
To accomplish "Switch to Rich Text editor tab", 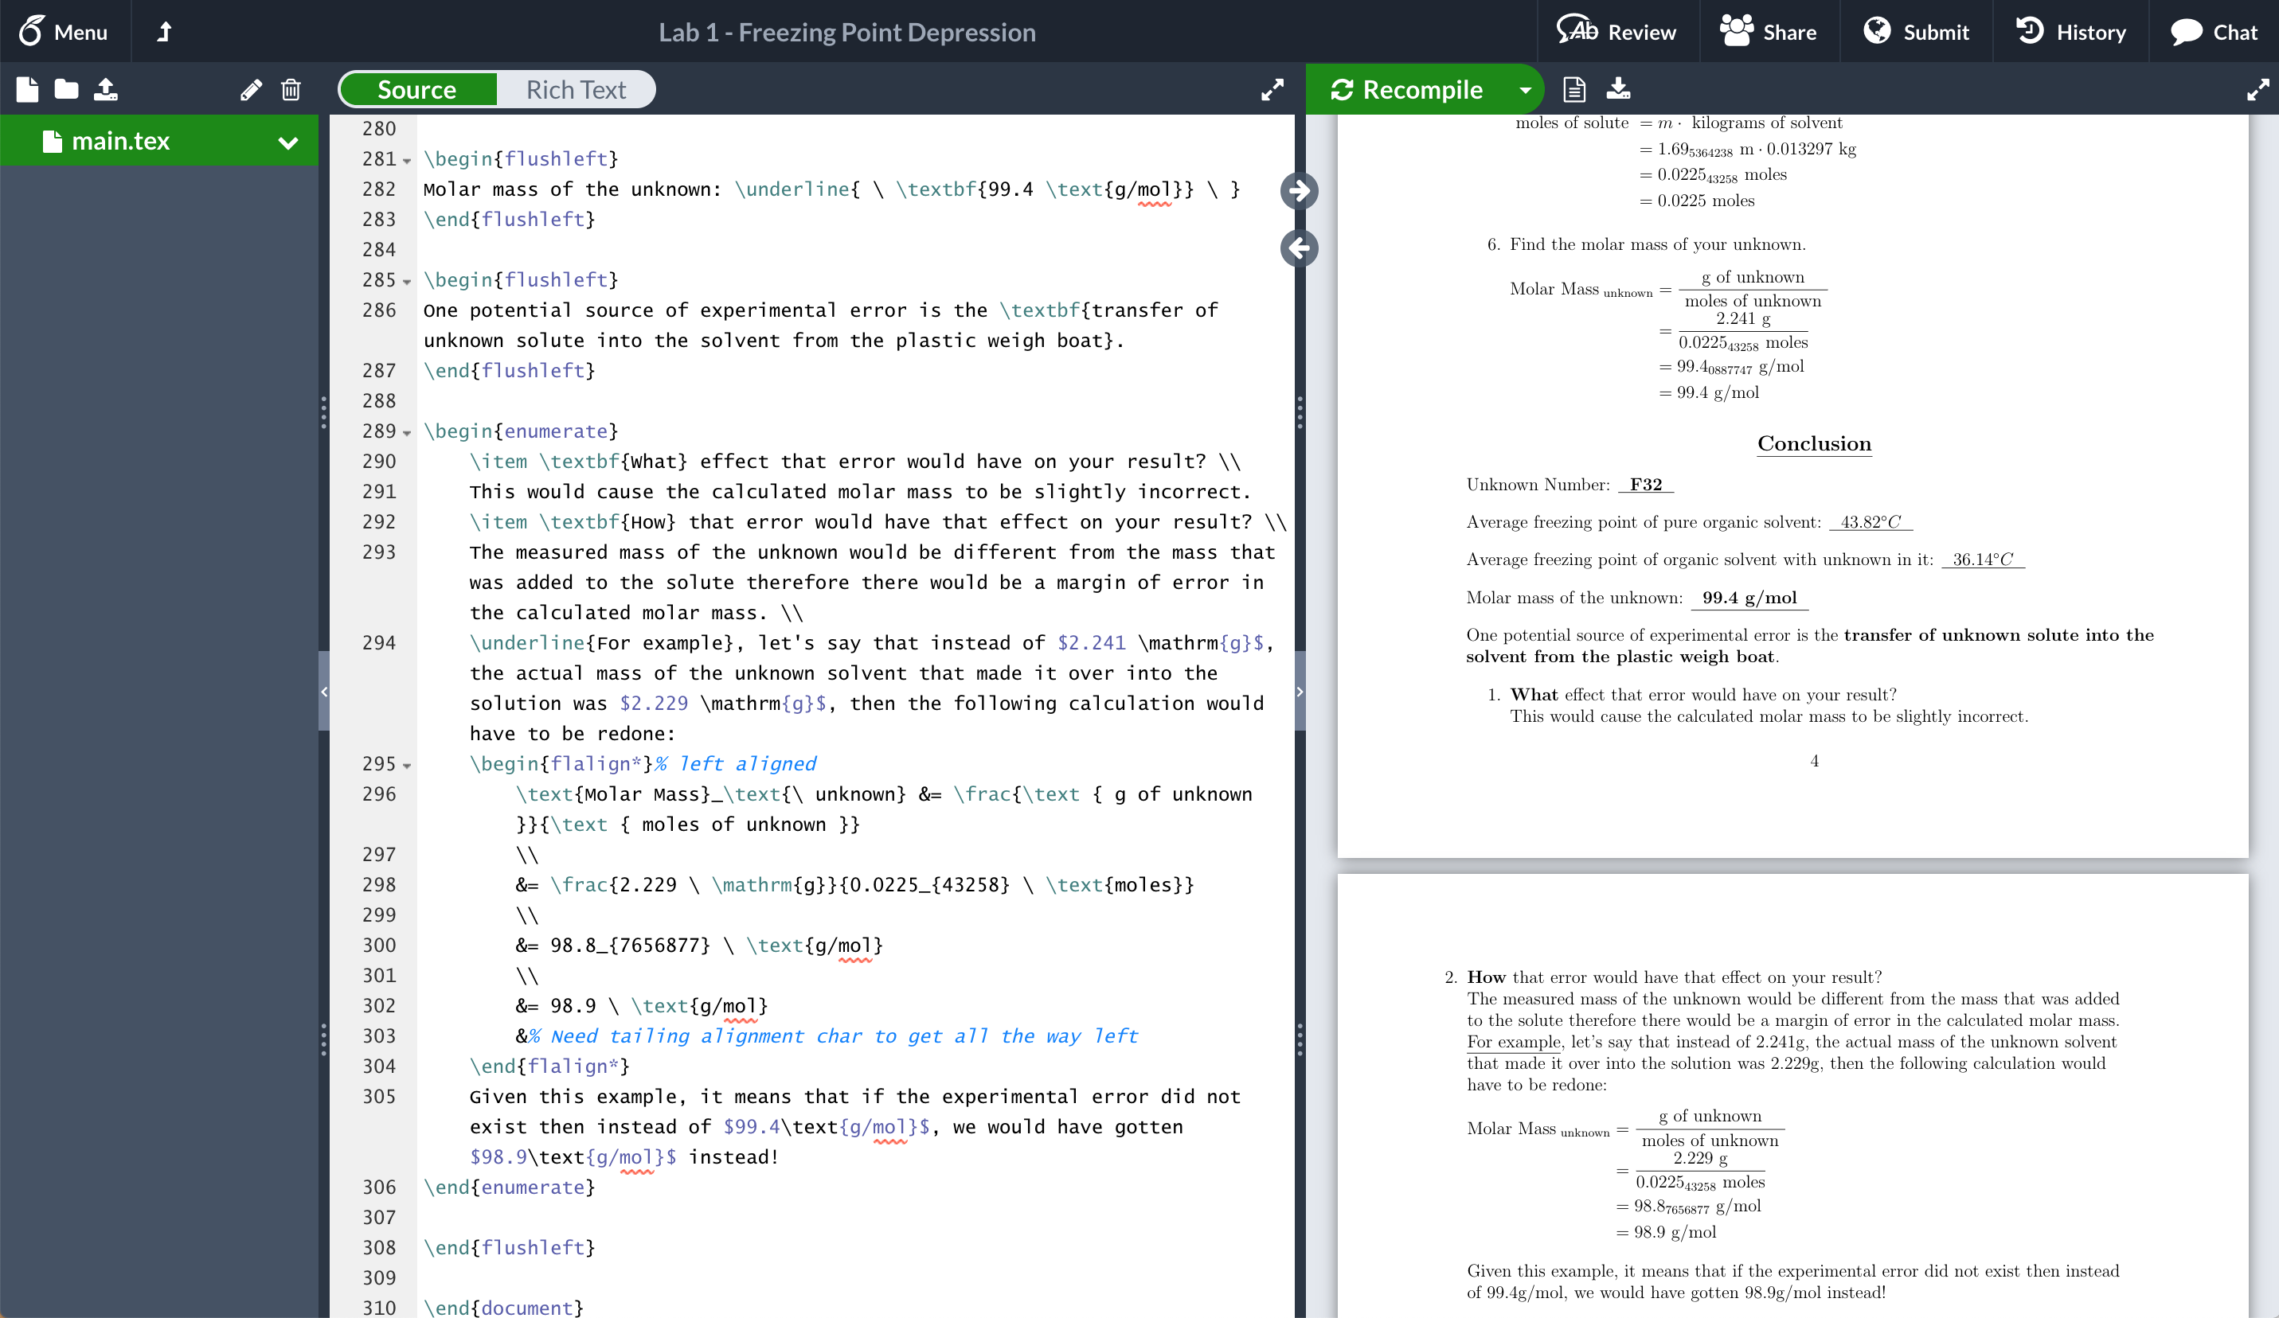I will point(576,89).
